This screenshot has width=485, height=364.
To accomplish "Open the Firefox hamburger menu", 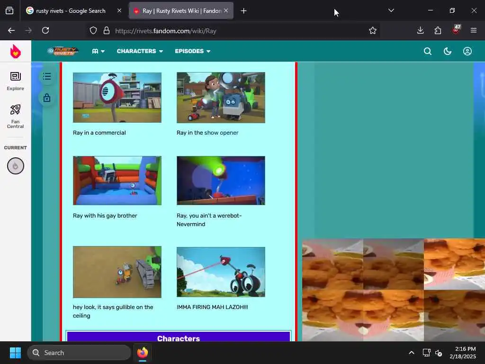I will (x=474, y=30).
